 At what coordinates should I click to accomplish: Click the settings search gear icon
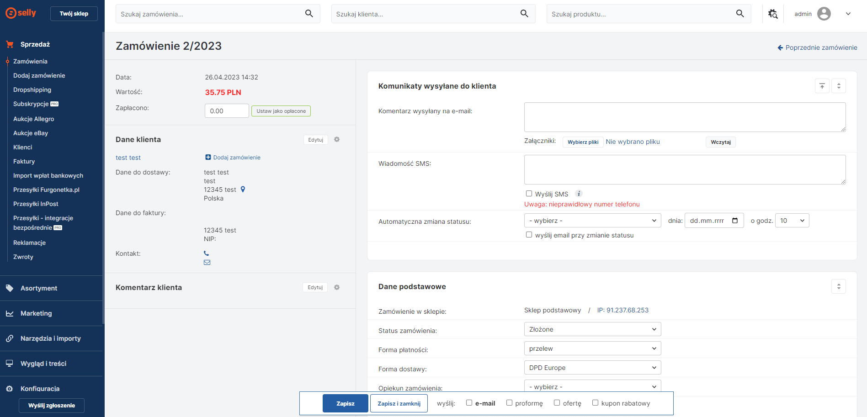click(x=772, y=14)
